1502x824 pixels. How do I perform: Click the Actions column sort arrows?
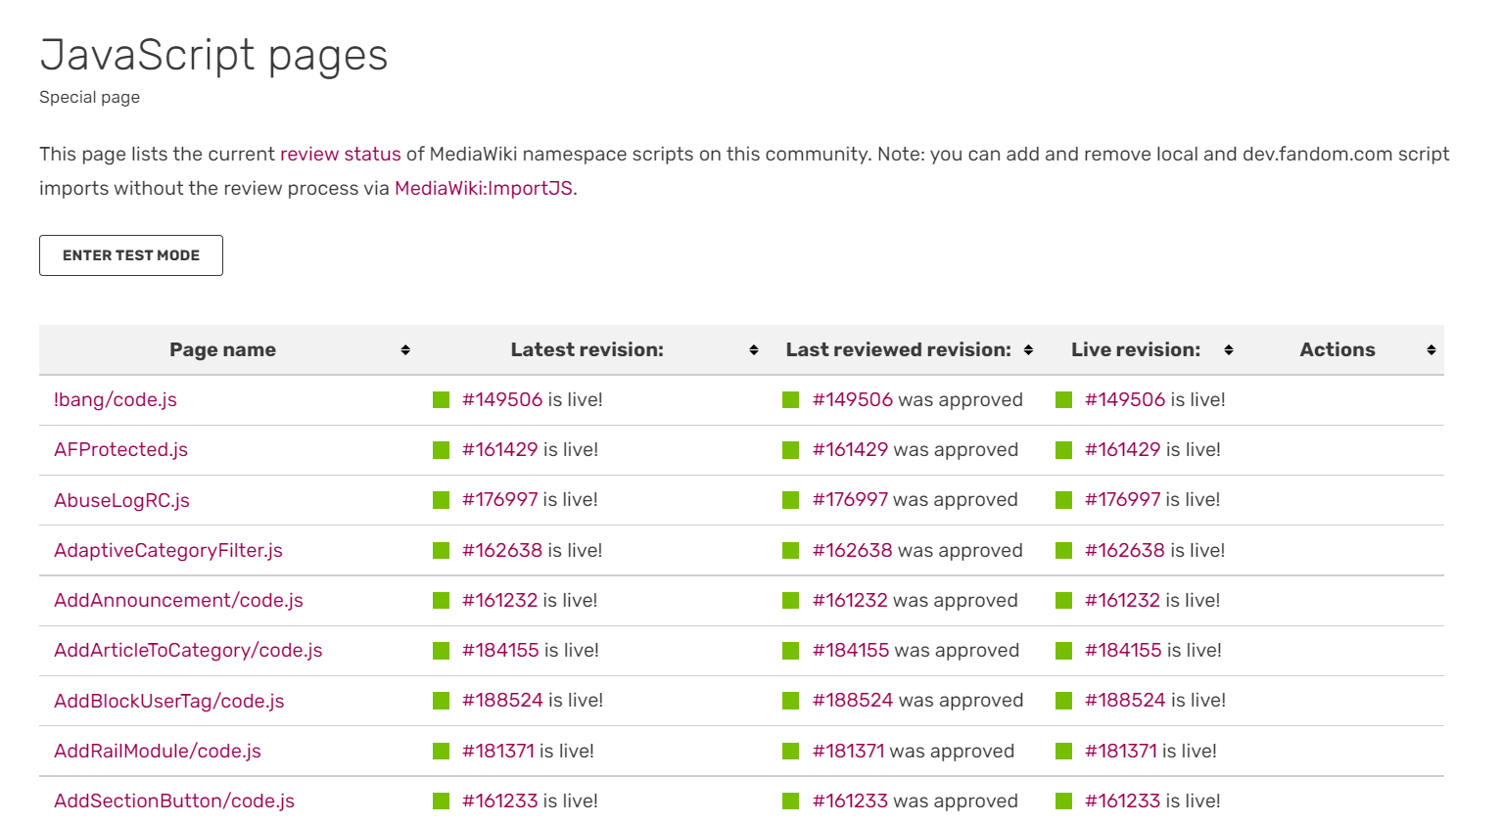click(x=1432, y=350)
